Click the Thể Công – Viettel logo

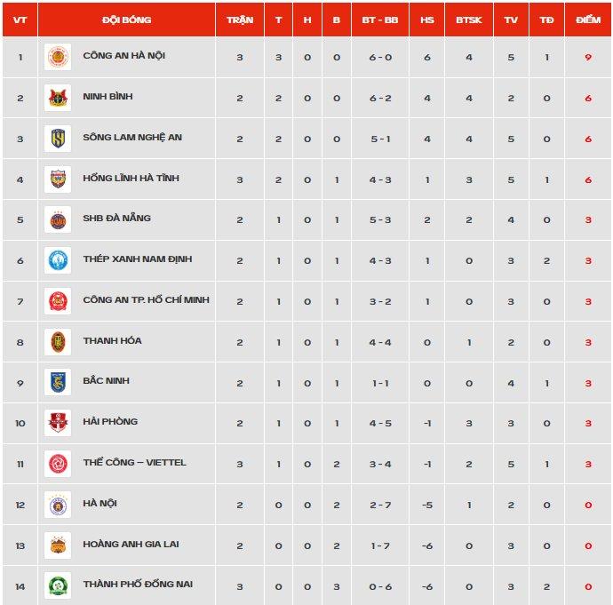(58, 464)
